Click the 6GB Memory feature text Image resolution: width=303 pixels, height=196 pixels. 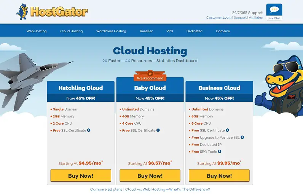coord(202,116)
